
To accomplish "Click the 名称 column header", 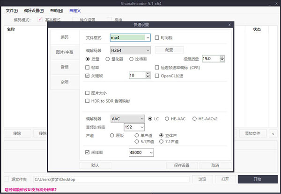I will pos(11,29).
